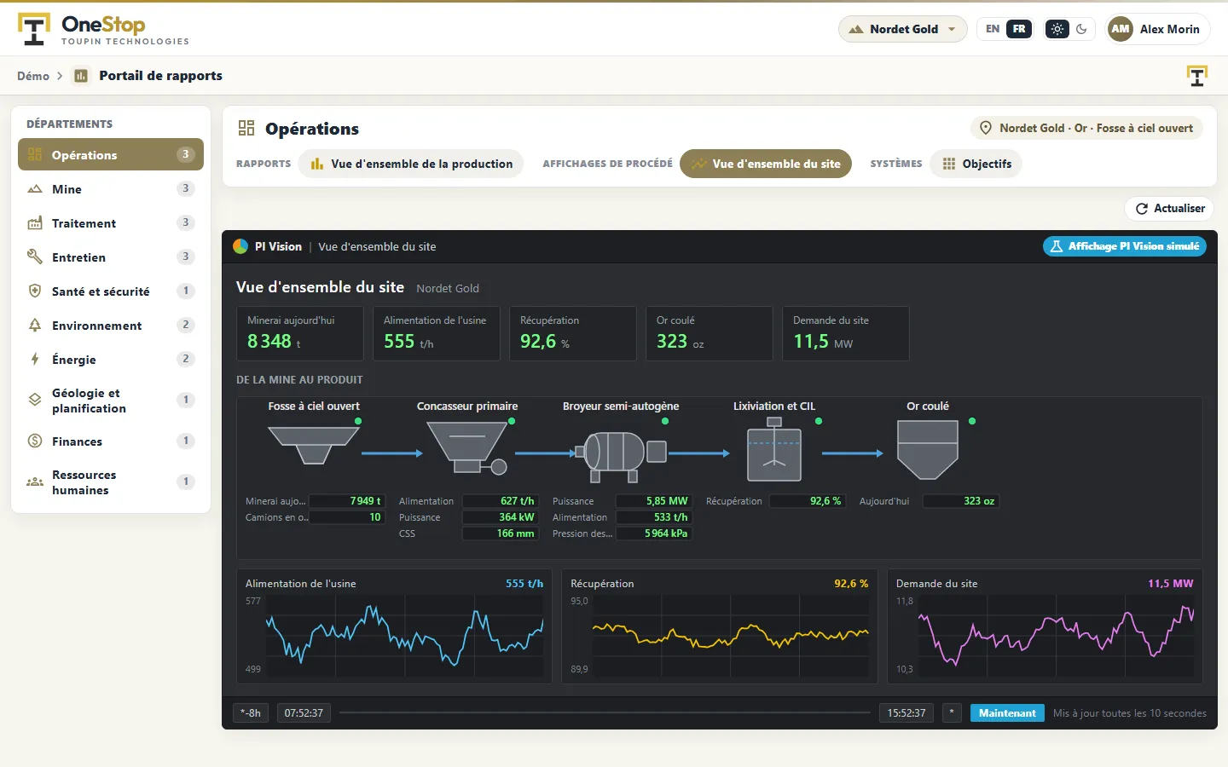Click the Santé et sécurité shield icon

pos(35,291)
